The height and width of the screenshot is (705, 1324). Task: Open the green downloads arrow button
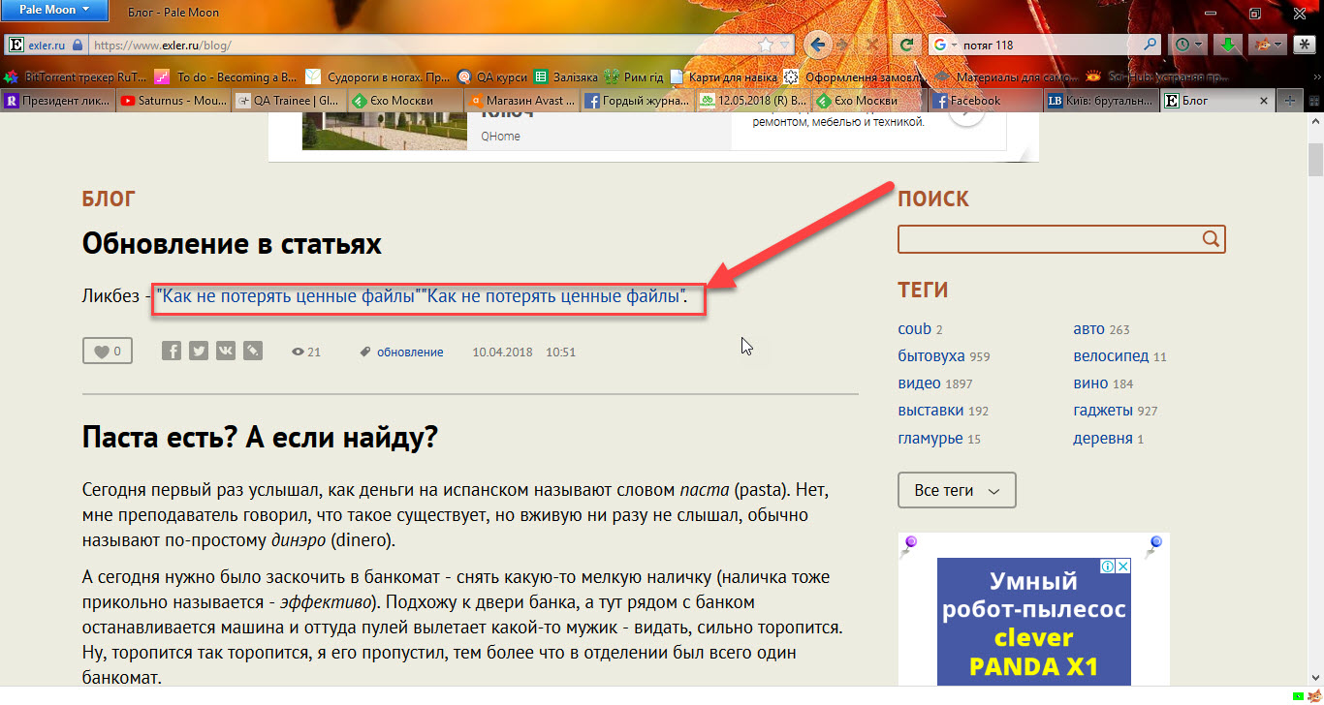tap(1227, 45)
